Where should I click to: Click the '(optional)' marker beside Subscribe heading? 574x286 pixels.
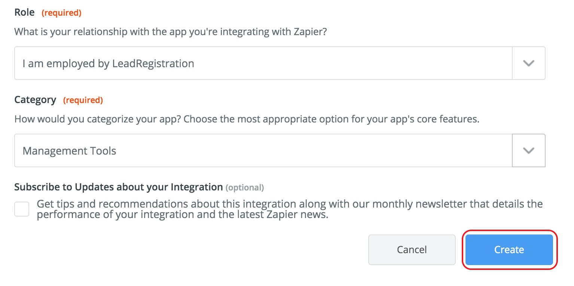[x=245, y=187]
